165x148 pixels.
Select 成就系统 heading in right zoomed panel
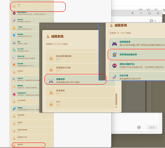click(x=121, y=25)
